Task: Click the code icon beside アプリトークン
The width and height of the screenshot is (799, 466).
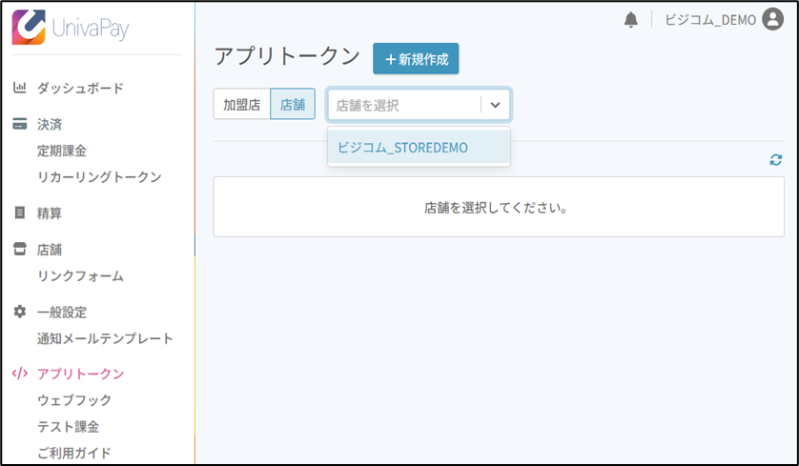Action: pyautogui.click(x=19, y=374)
